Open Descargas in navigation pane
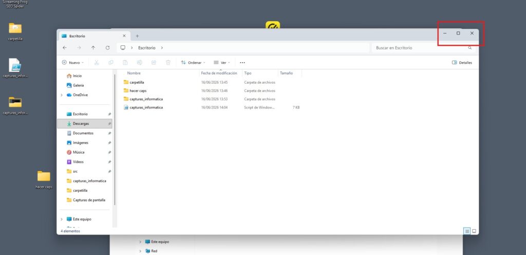 point(85,124)
